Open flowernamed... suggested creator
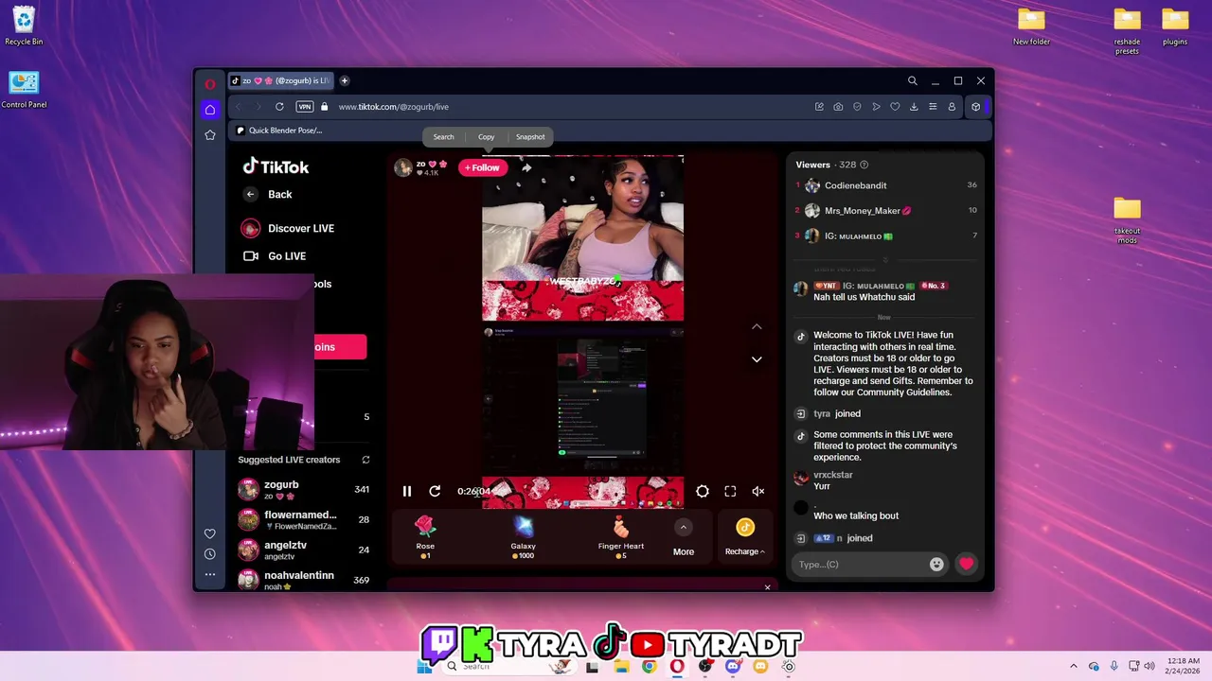The image size is (1212, 681). (304, 519)
